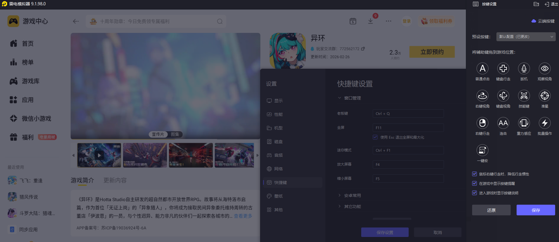
Task: Select the 连击 AA key icon
Action: pos(503,123)
